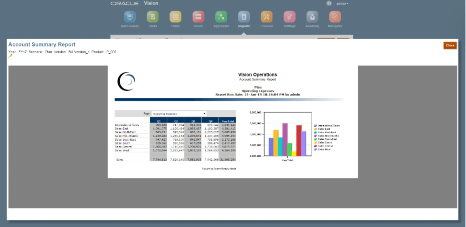This screenshot has width=466, height=227.
Task: Open the Dashboards icon in the navigation
Action: [130, 17]
